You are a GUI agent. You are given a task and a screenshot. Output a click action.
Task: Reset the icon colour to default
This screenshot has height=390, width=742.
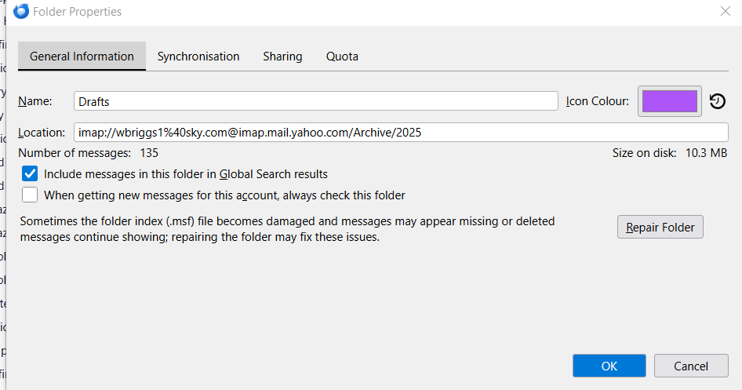point(717,101)
